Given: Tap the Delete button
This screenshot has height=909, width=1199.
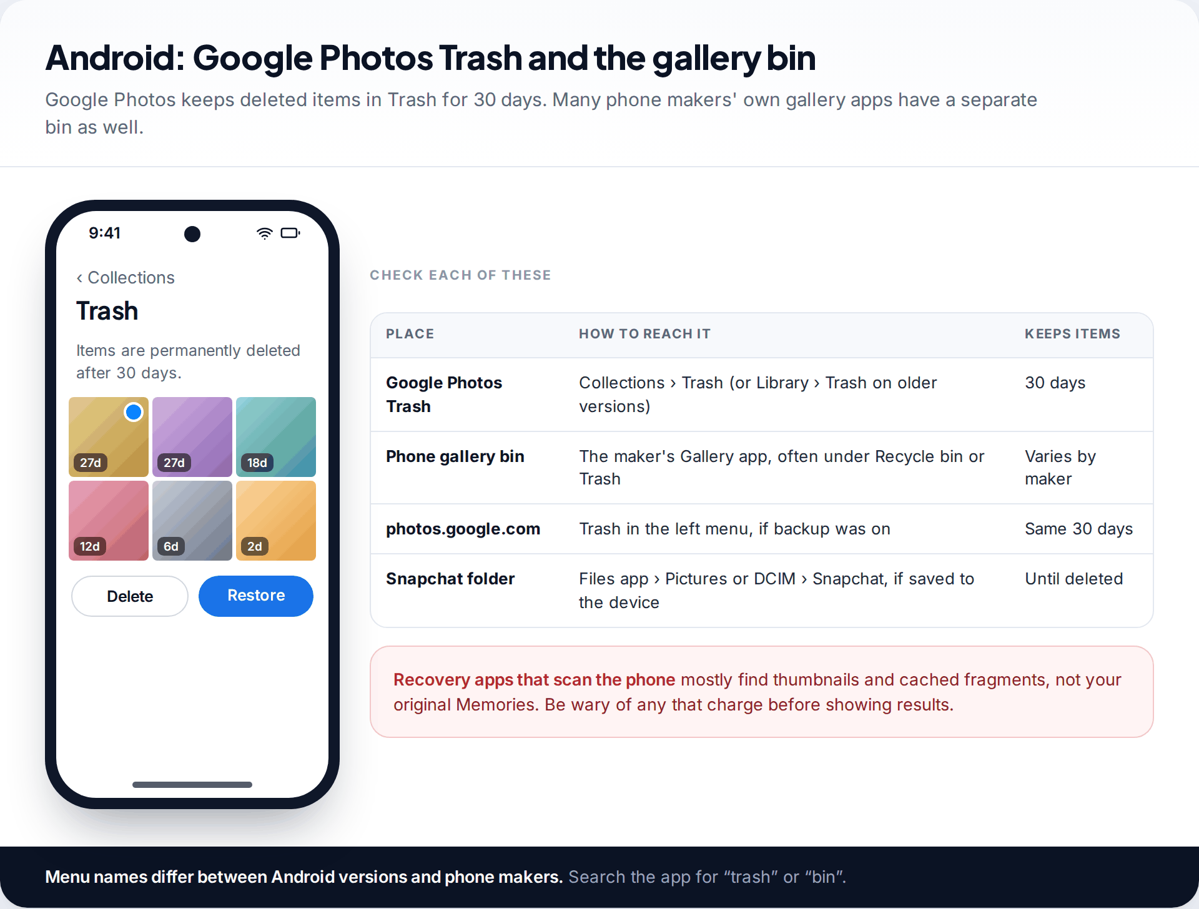Looking at the screenshot, I should 130,596.
